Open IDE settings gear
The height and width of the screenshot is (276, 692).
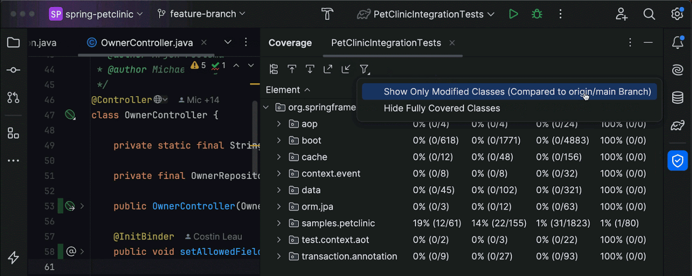click(677, 14)
